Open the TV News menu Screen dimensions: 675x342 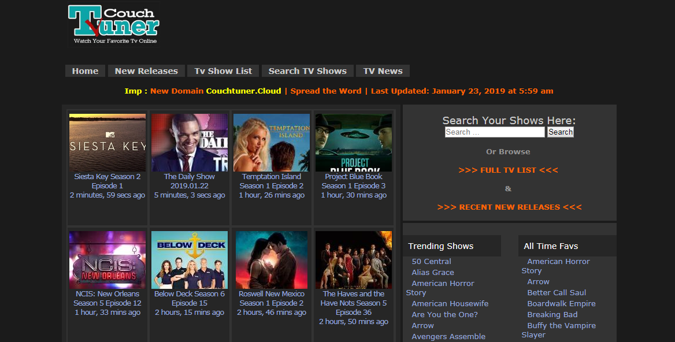click(383, 71)
